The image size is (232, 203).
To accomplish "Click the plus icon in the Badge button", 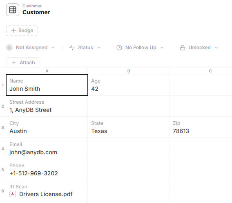I will 13,31.
